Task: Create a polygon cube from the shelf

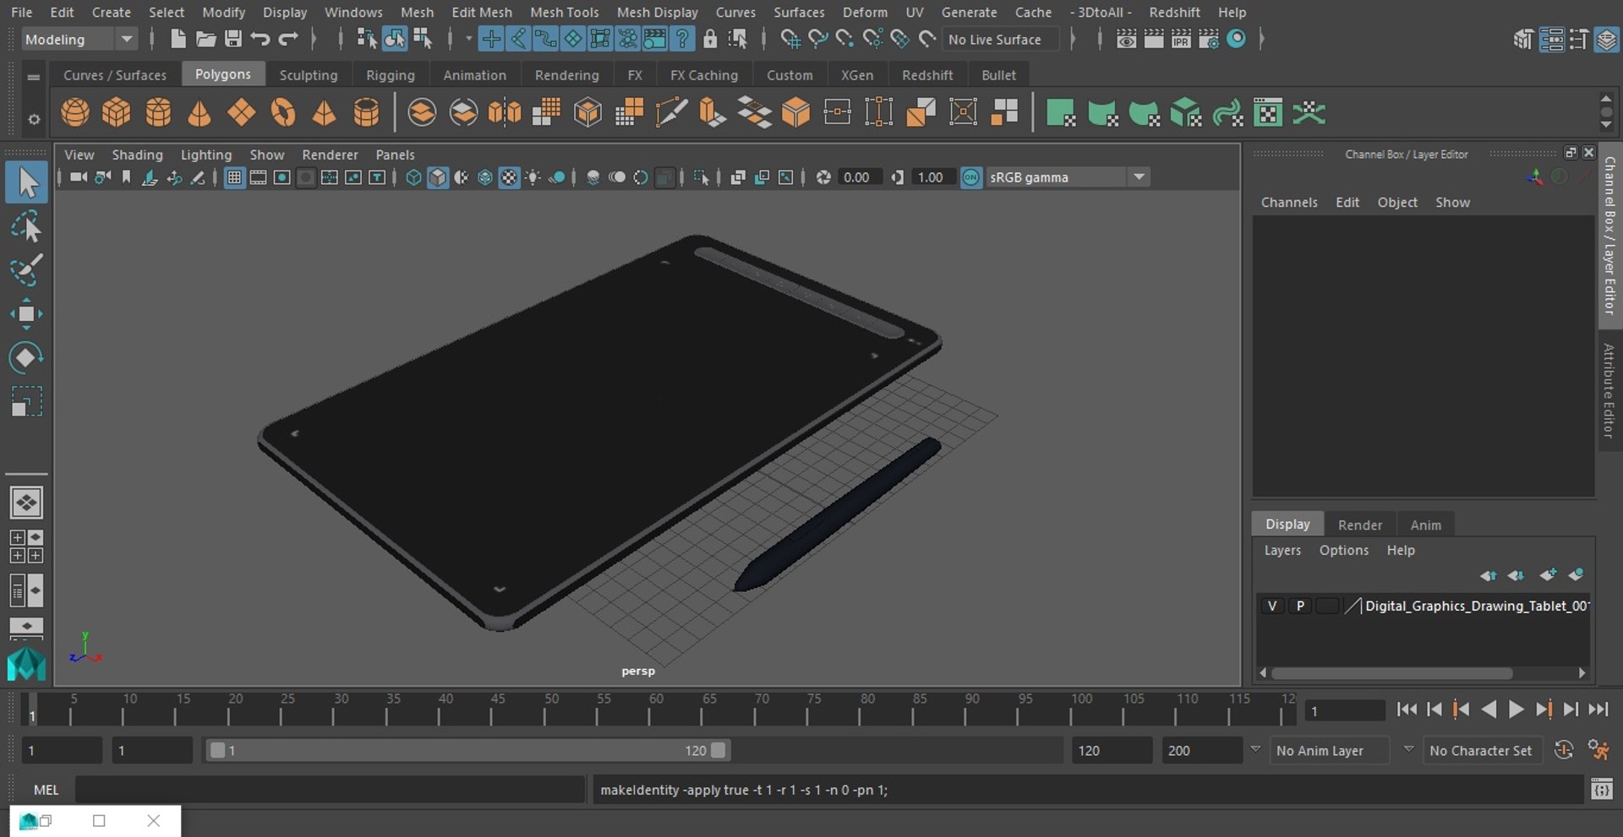Action: point(117,112)
